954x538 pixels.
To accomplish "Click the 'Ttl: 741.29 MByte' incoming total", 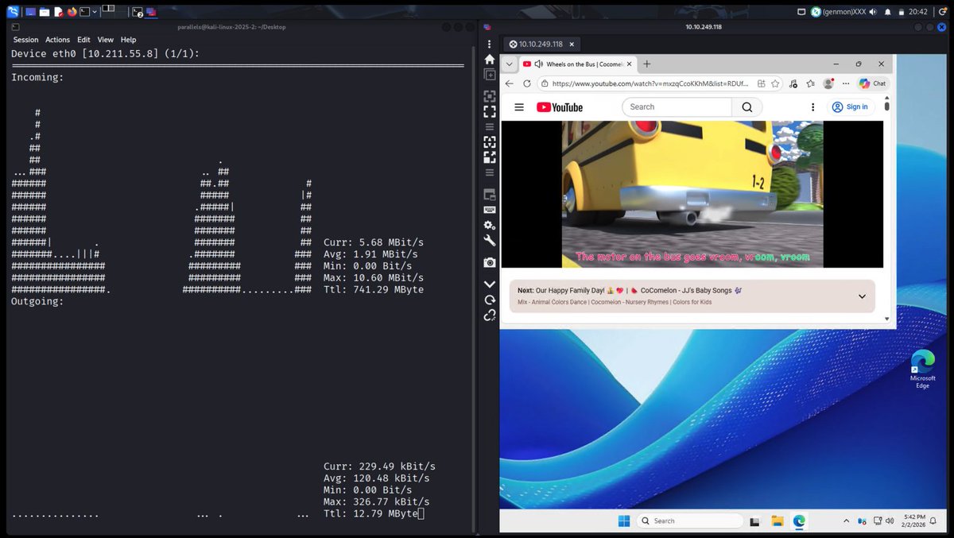I will pos(374,290).
